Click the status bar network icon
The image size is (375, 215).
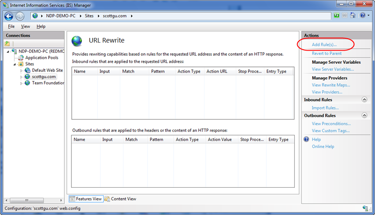click(x=365, y=208)
